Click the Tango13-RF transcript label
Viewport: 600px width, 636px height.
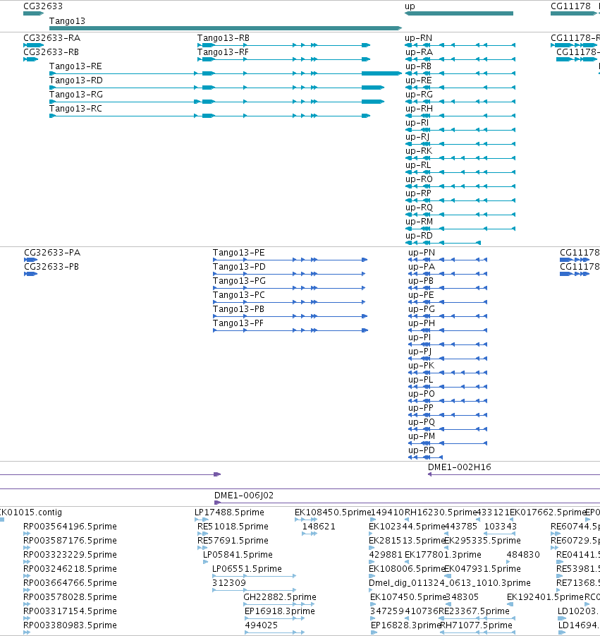point(223,52)
